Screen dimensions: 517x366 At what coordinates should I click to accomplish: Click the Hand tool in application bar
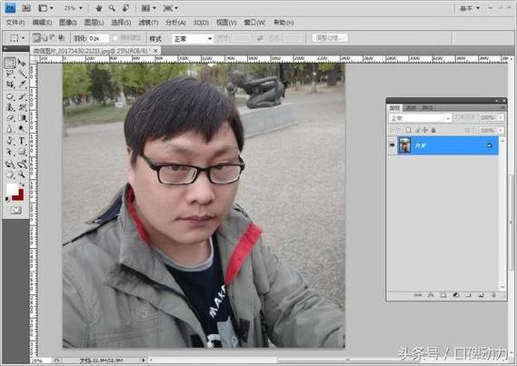(99, 8)
